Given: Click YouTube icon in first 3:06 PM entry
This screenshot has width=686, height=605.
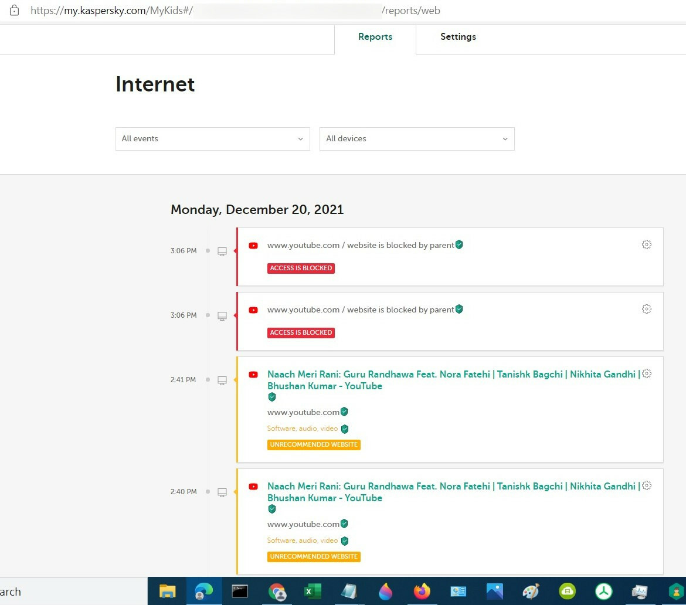Looking at the screenshot, I should coord(253,246).
